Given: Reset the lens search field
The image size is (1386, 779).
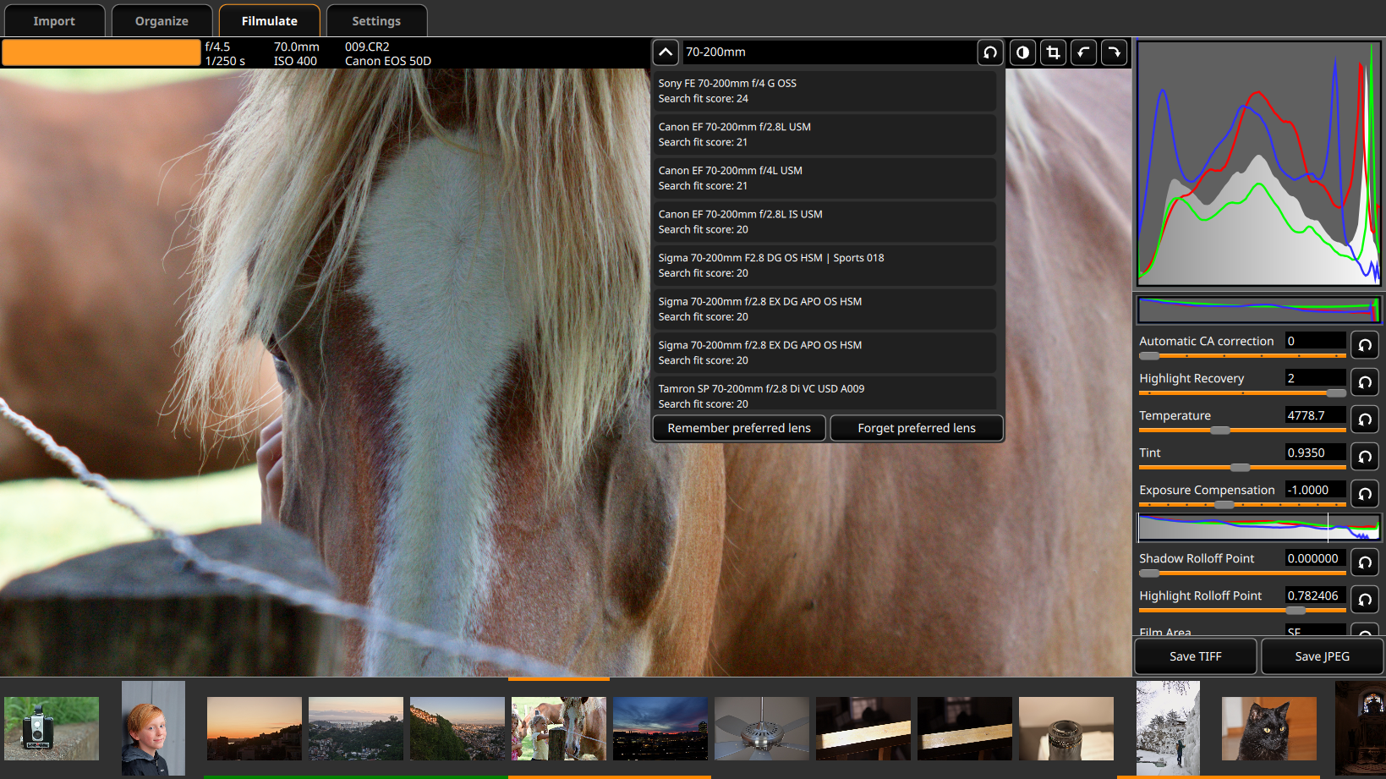Looking at the screenshot, I should (x=990, y=52).
